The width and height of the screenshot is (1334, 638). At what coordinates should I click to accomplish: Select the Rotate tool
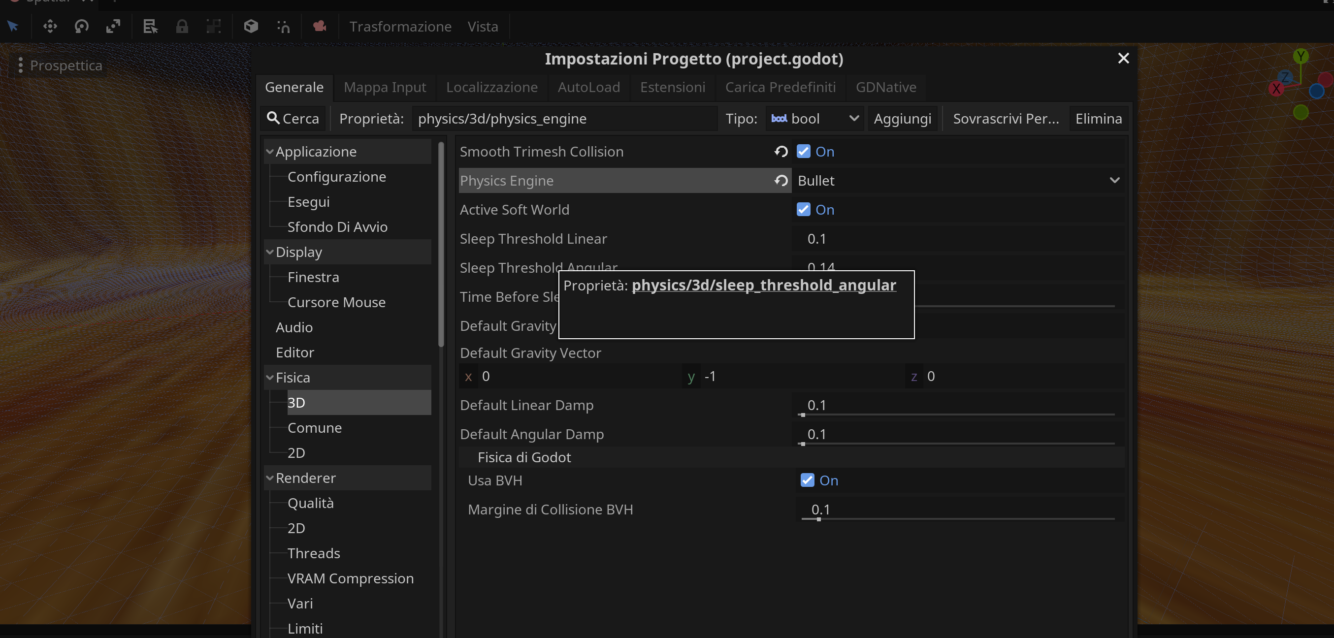click(81, 26)
